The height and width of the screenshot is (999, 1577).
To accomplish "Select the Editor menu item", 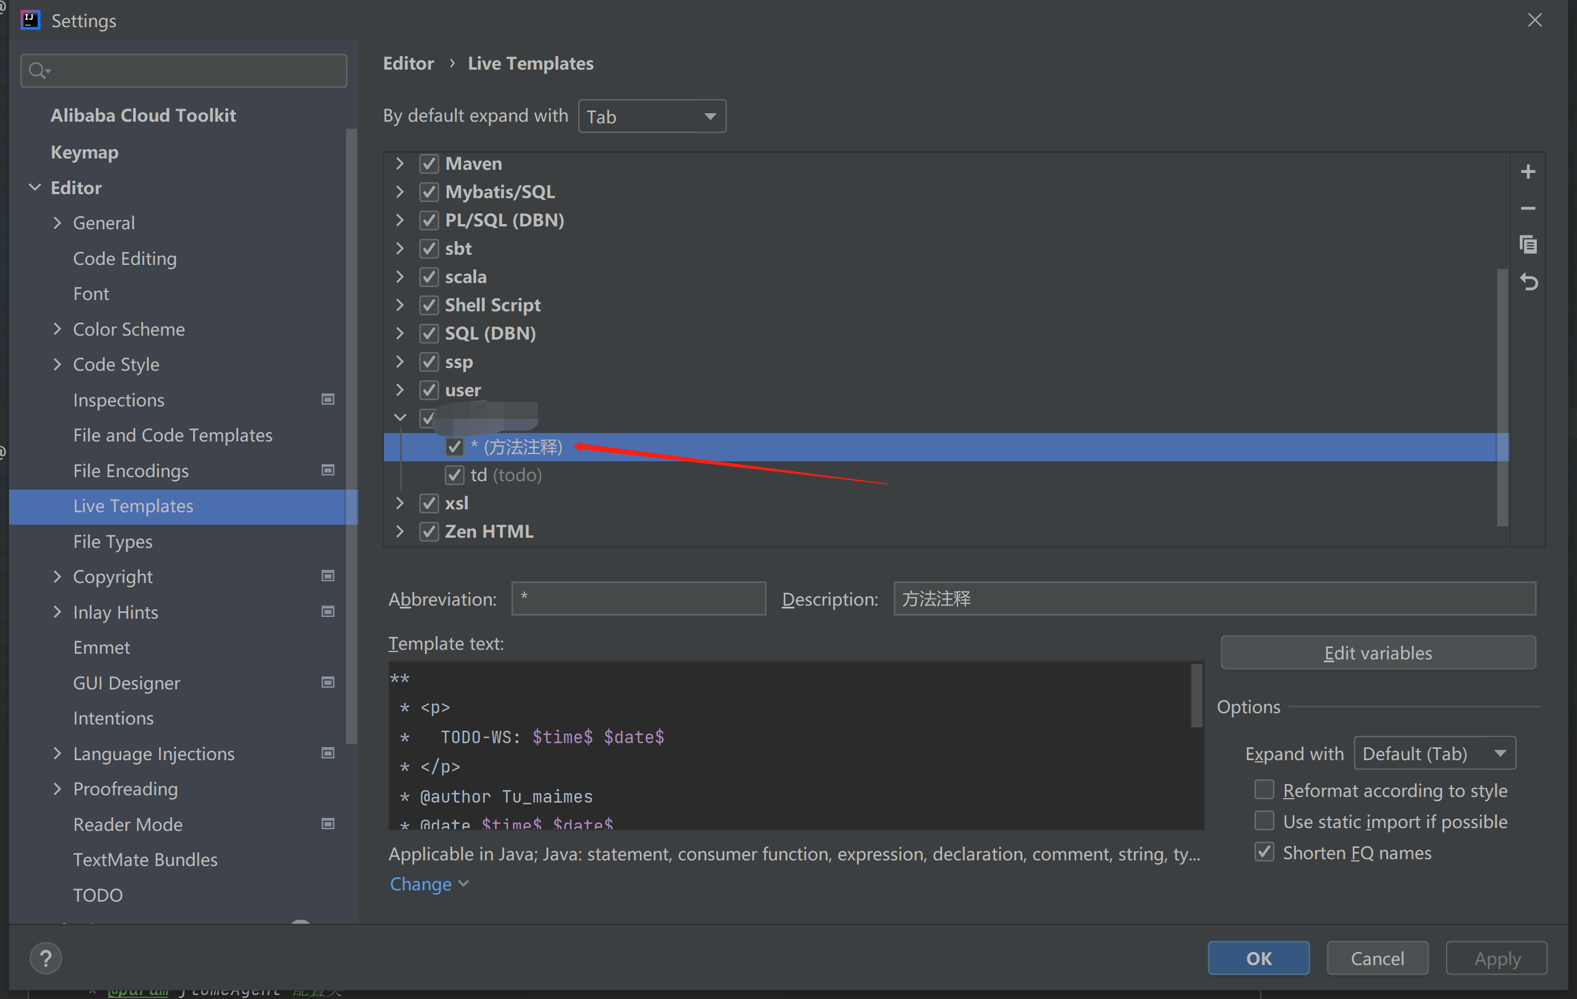I will pos(74,186).
